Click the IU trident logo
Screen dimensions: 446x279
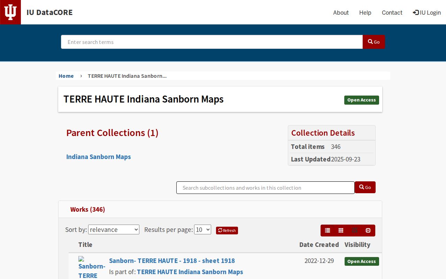tap(10, 12)
